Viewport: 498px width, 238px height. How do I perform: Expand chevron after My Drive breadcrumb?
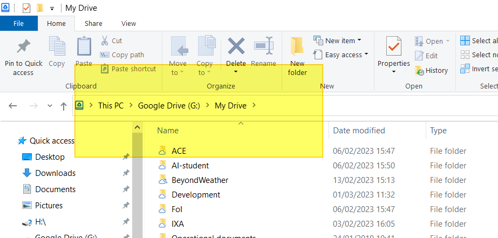(x=254, y=105)
